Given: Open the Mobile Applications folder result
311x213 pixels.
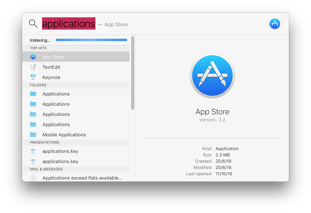Looking at the screenshot, I should click(76, 135).
